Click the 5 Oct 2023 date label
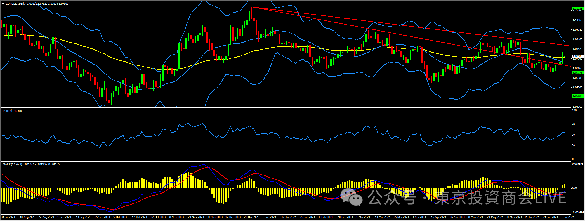The image size is (585, 221). coord(120,217)
